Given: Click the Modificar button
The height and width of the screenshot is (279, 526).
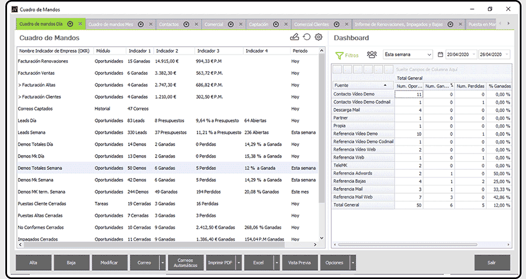Looking at the screenshot, I should pos(110,263).
